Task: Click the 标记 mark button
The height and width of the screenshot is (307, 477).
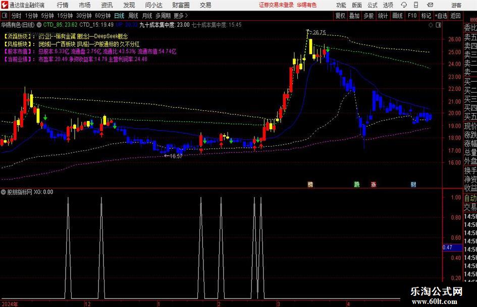Action: (426, 16)
